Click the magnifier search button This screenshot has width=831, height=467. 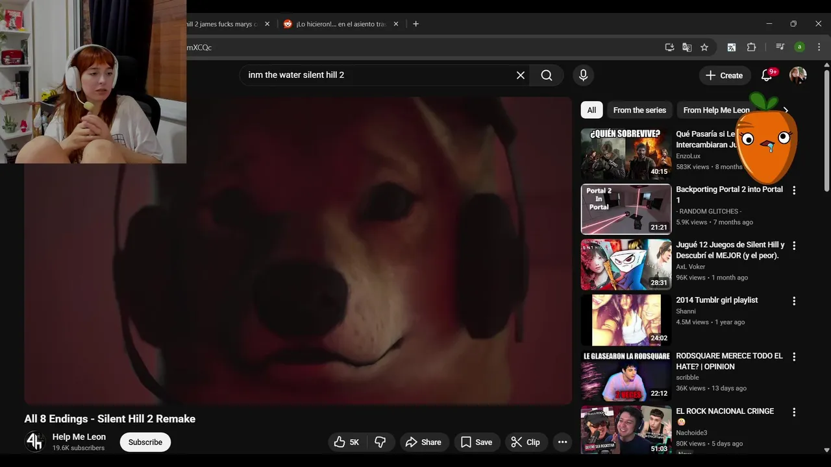[547, 75]
